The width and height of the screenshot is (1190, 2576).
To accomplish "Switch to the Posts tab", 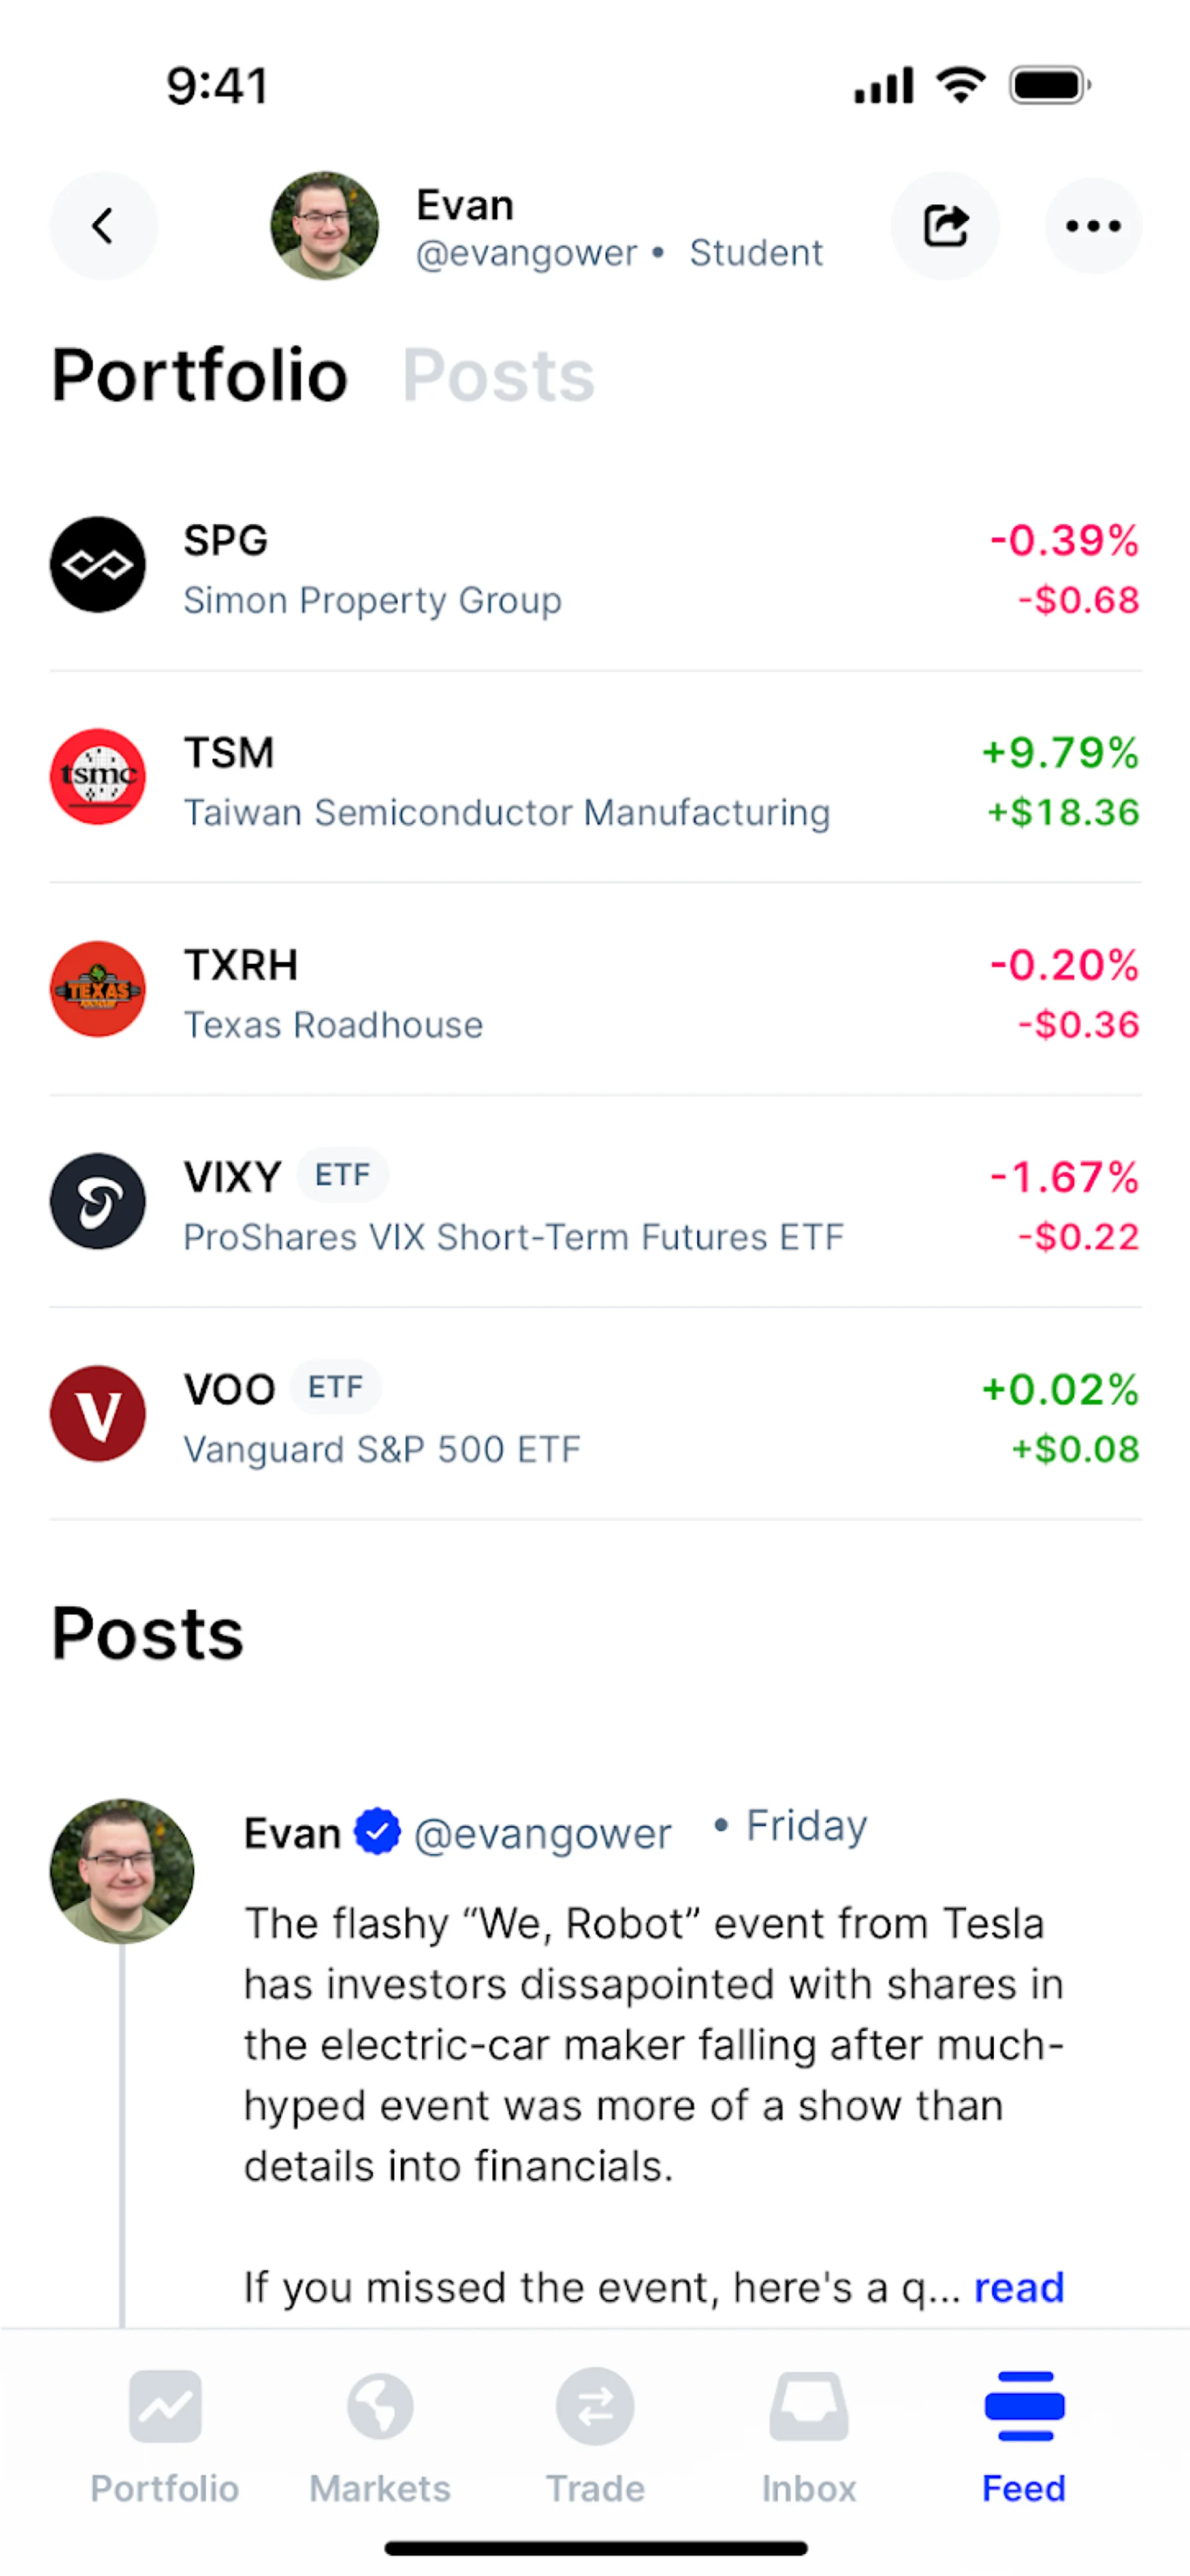I will (x=498, y=376).
